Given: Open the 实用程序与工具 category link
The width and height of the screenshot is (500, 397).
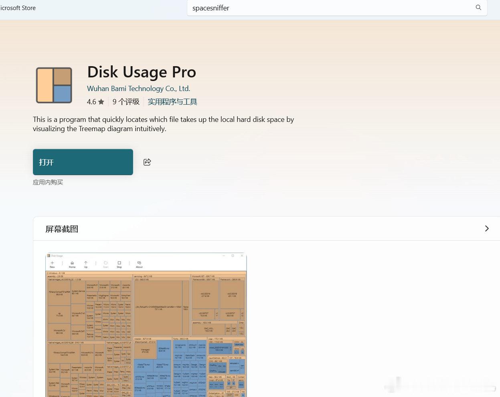Looking at the screenshot, I should [172, 102].
